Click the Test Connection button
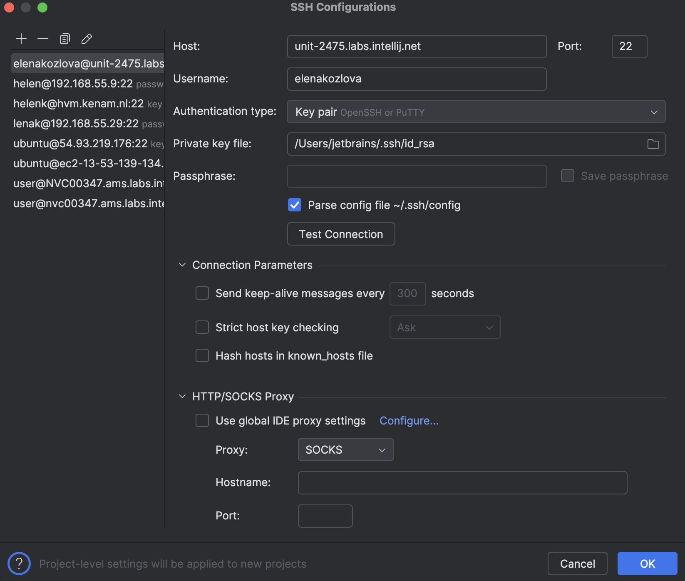This screenshot has width=685, height=581. pyautogui.click(x=341, y=234)
